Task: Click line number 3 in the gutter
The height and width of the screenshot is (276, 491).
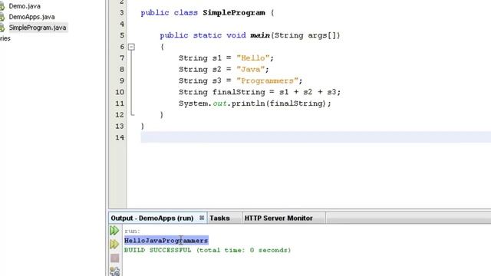Action: point(122,12)
